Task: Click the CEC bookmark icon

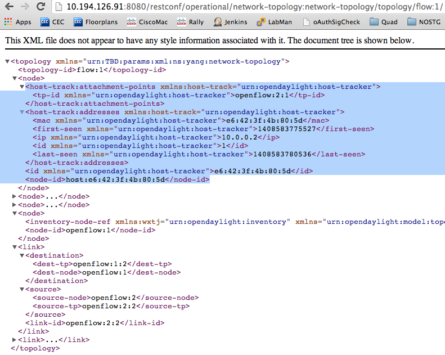Action: (45, 22)
